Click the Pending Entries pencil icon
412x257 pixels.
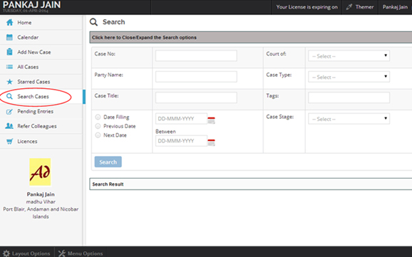pyautogui.click(x=9, y=112)
